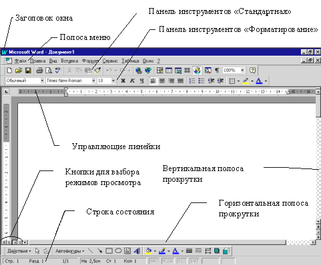
Task: Open the Вставка menu
Action: tap(69, 61)
